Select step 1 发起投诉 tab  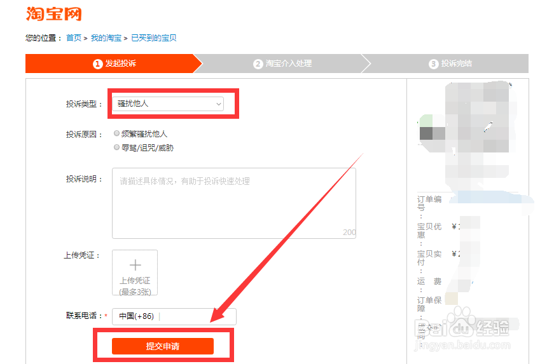[x=114, y=64]
